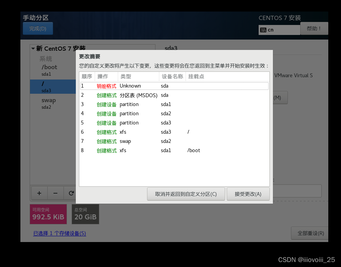Select row 8 创建格式 xfs /boot
Viewport: 341px width, 267px height.
coord(135,150)
